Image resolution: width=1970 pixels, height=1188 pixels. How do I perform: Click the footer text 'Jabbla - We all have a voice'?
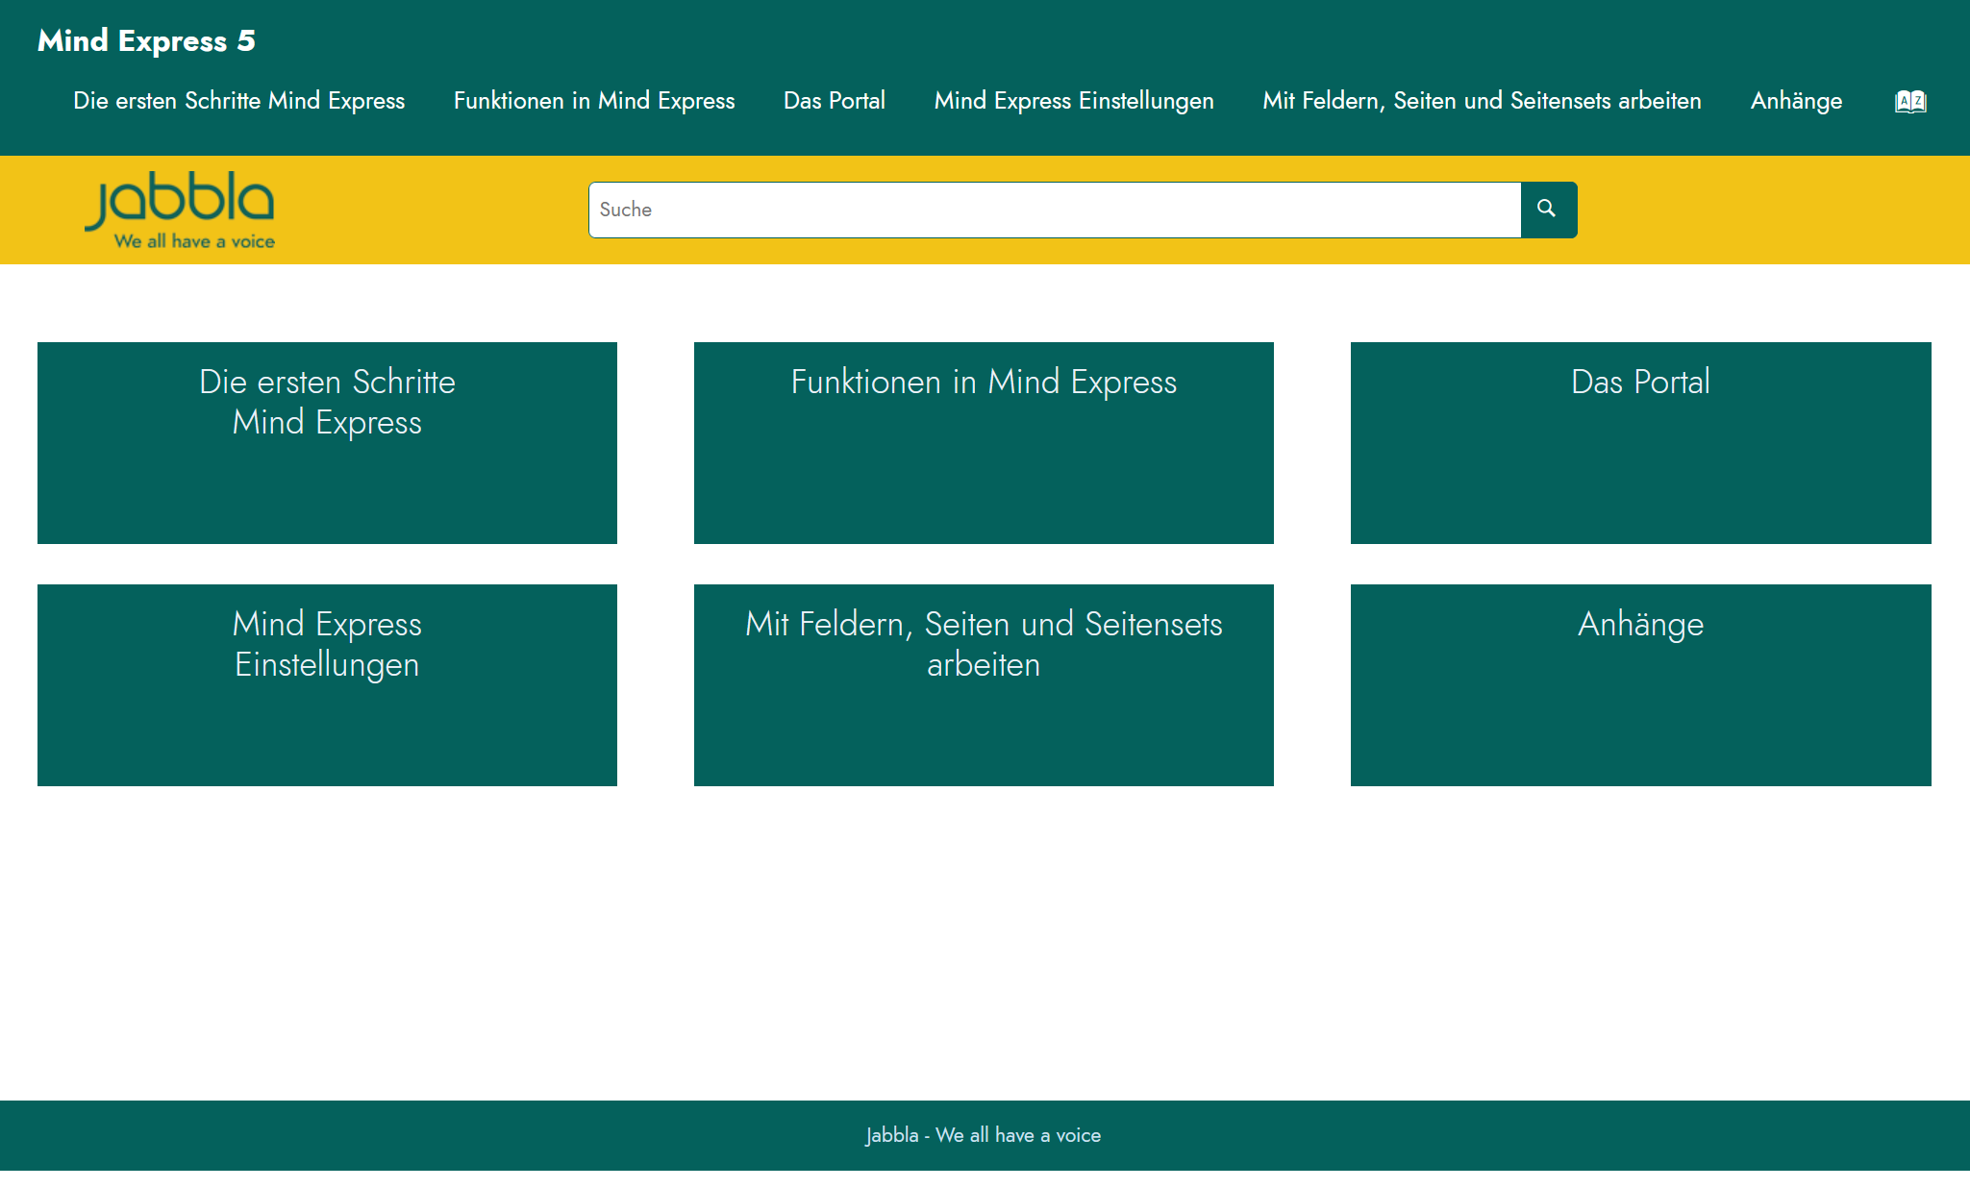click(984, 1135)
